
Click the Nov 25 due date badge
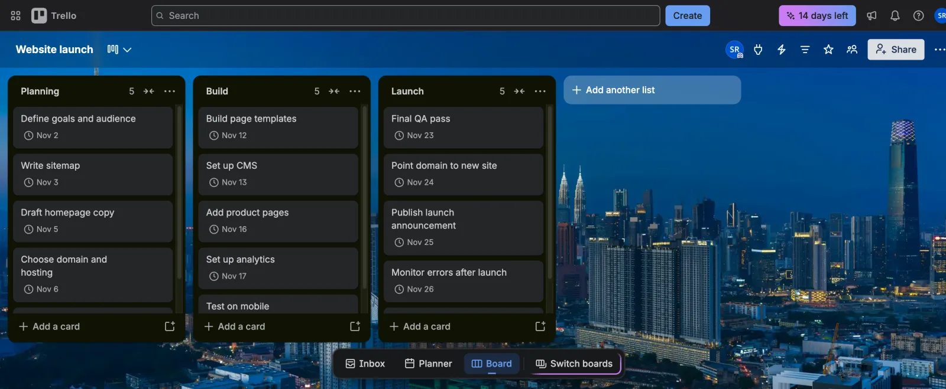click(x=414, y=242)
